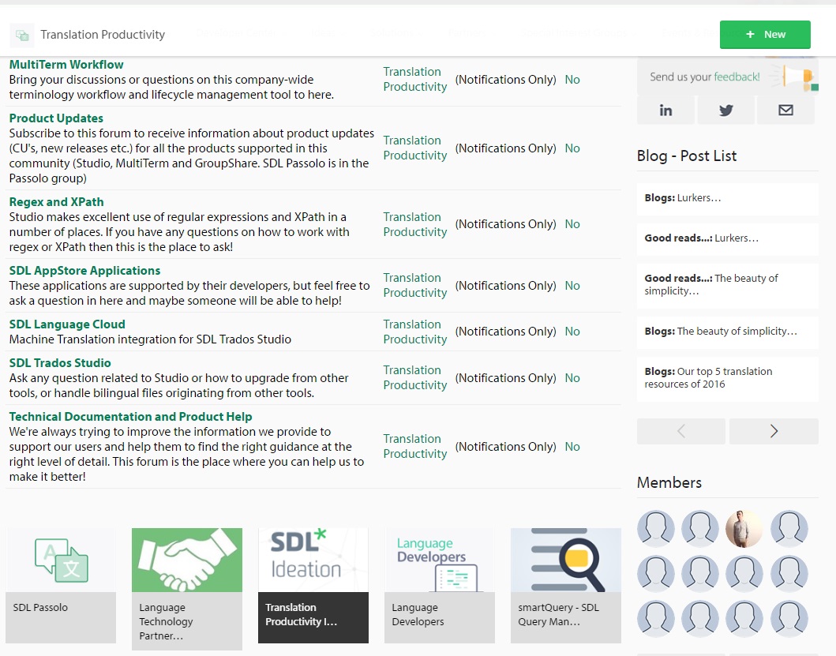Click Translation Productivity link in MultiTerm Workflow row
This screenshot has width=836, height=656.
click(x=414, y=80)
